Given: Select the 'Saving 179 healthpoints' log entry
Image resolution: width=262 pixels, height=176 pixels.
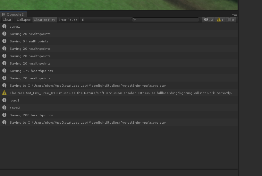Looking at the screenshot, I should tap(119, 71).
